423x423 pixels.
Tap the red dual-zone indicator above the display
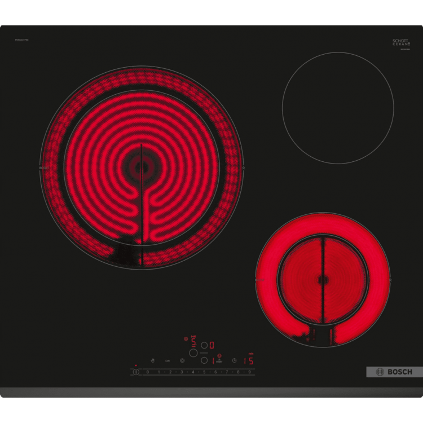[x=186, y=339]
